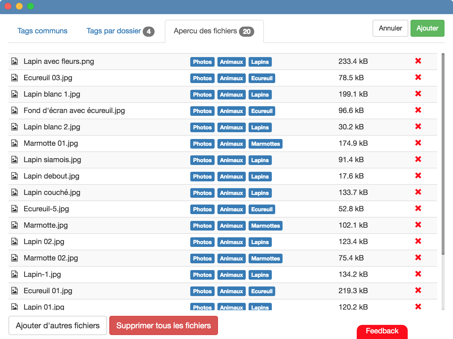The height and width of the screenshot is (339, 453).
Task: Delete "Lapin couché.jpg" with its red X
Action: pyautogui.click(x=418, y=192)
